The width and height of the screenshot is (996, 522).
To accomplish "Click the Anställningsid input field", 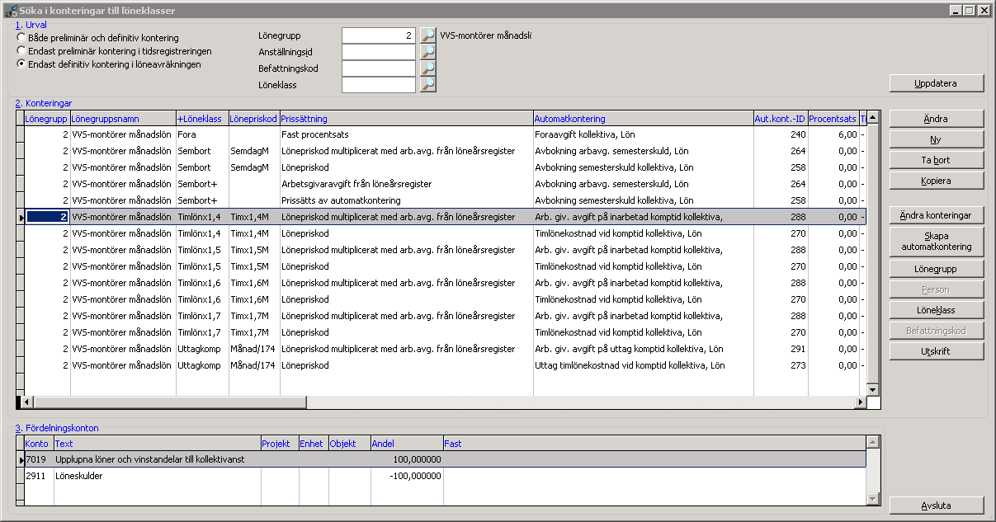I will [x=379, y=52].
